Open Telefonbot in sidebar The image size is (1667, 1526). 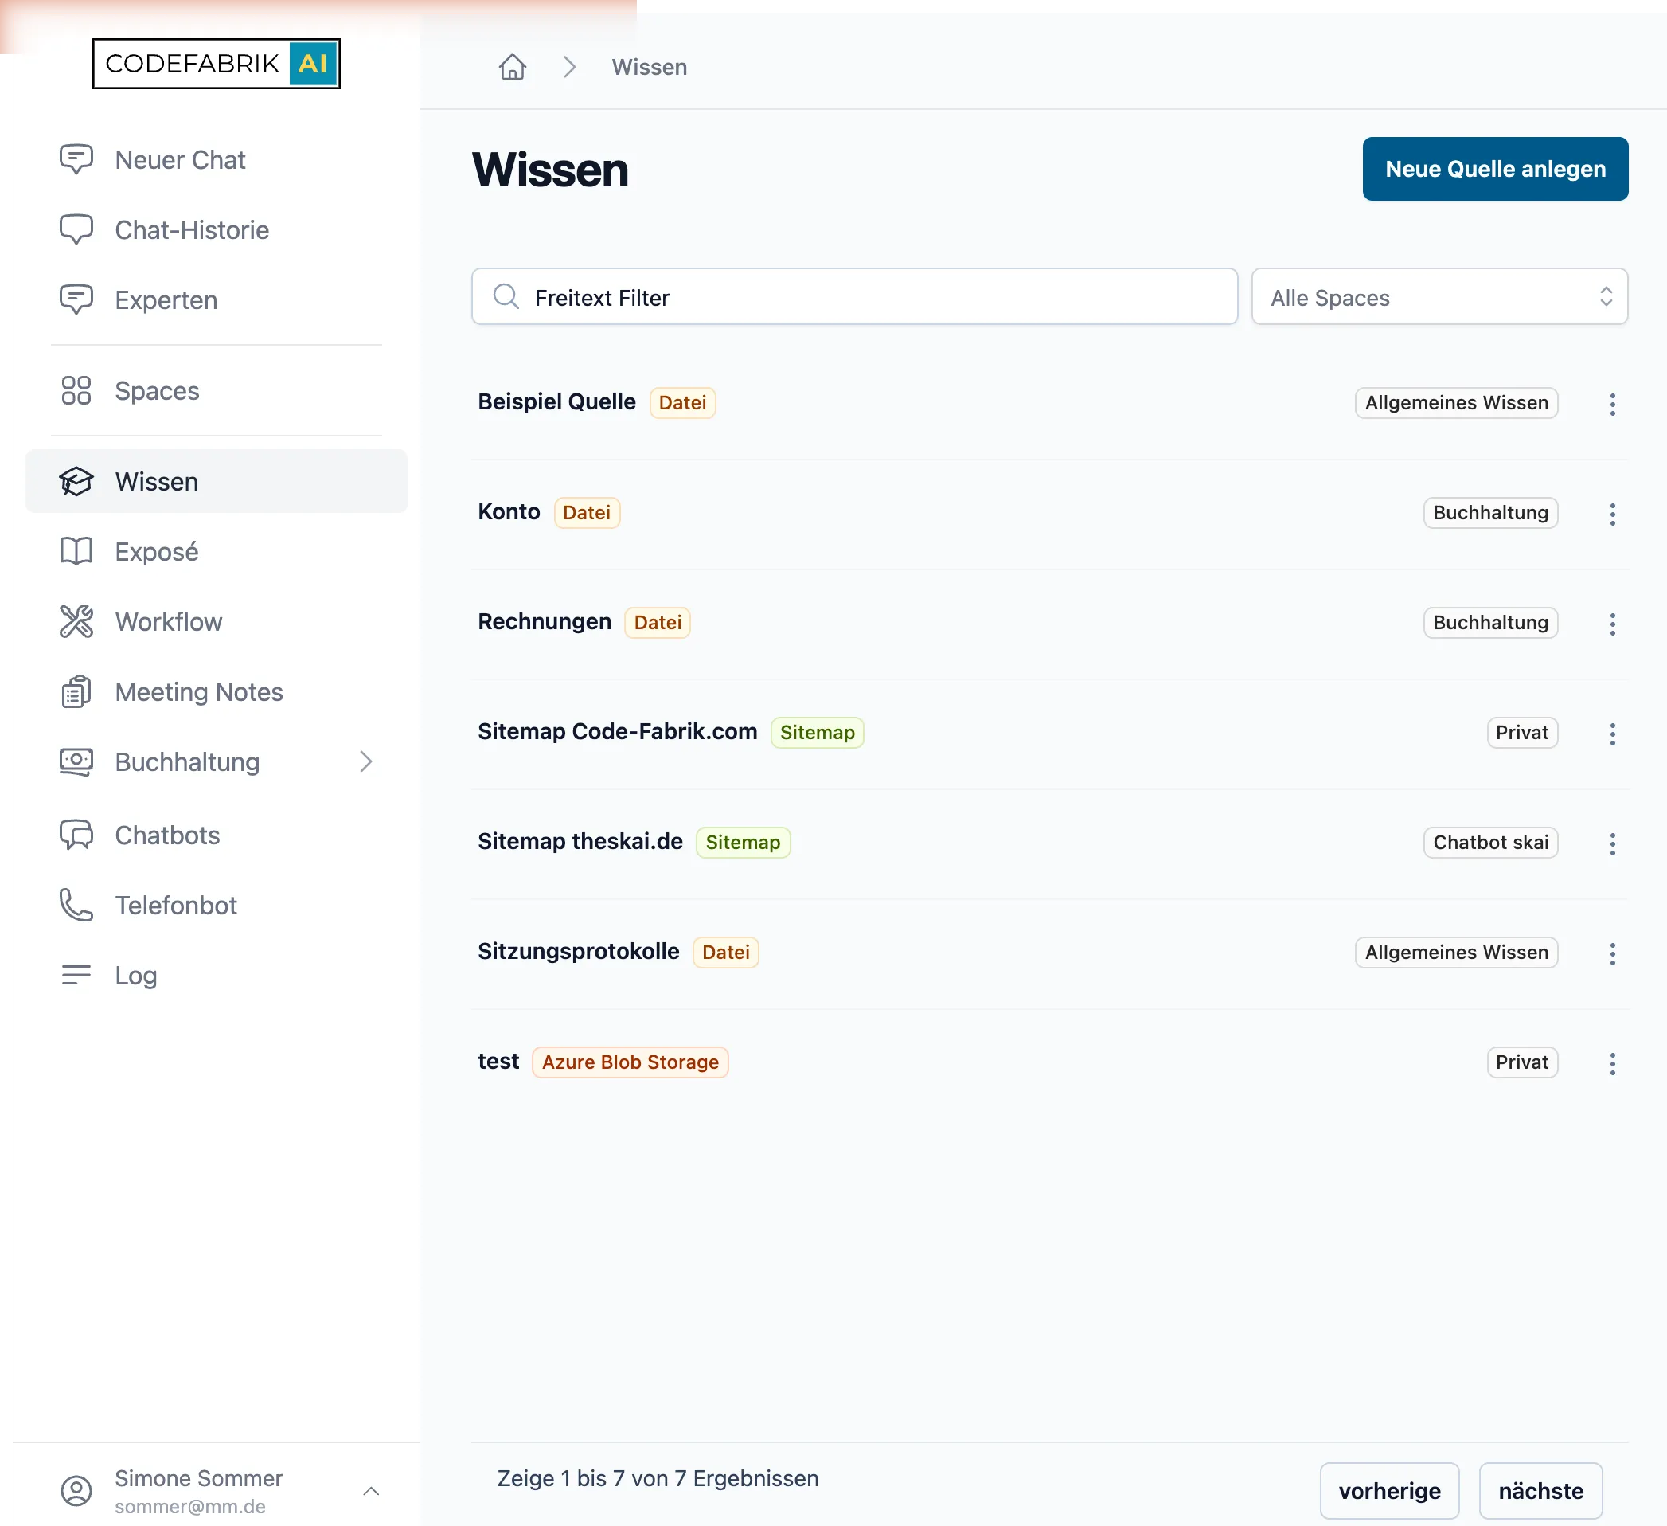[217, 906]
